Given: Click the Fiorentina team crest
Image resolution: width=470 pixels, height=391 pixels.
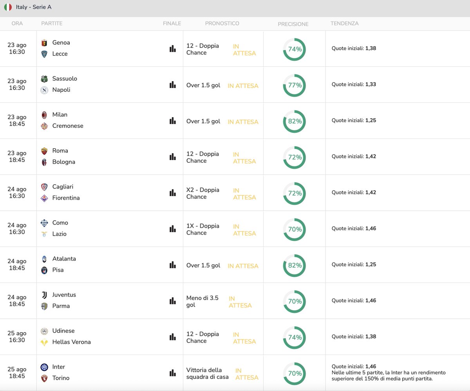Looking at the screenshot, I should pyautogui.click(x=44, y=198).
